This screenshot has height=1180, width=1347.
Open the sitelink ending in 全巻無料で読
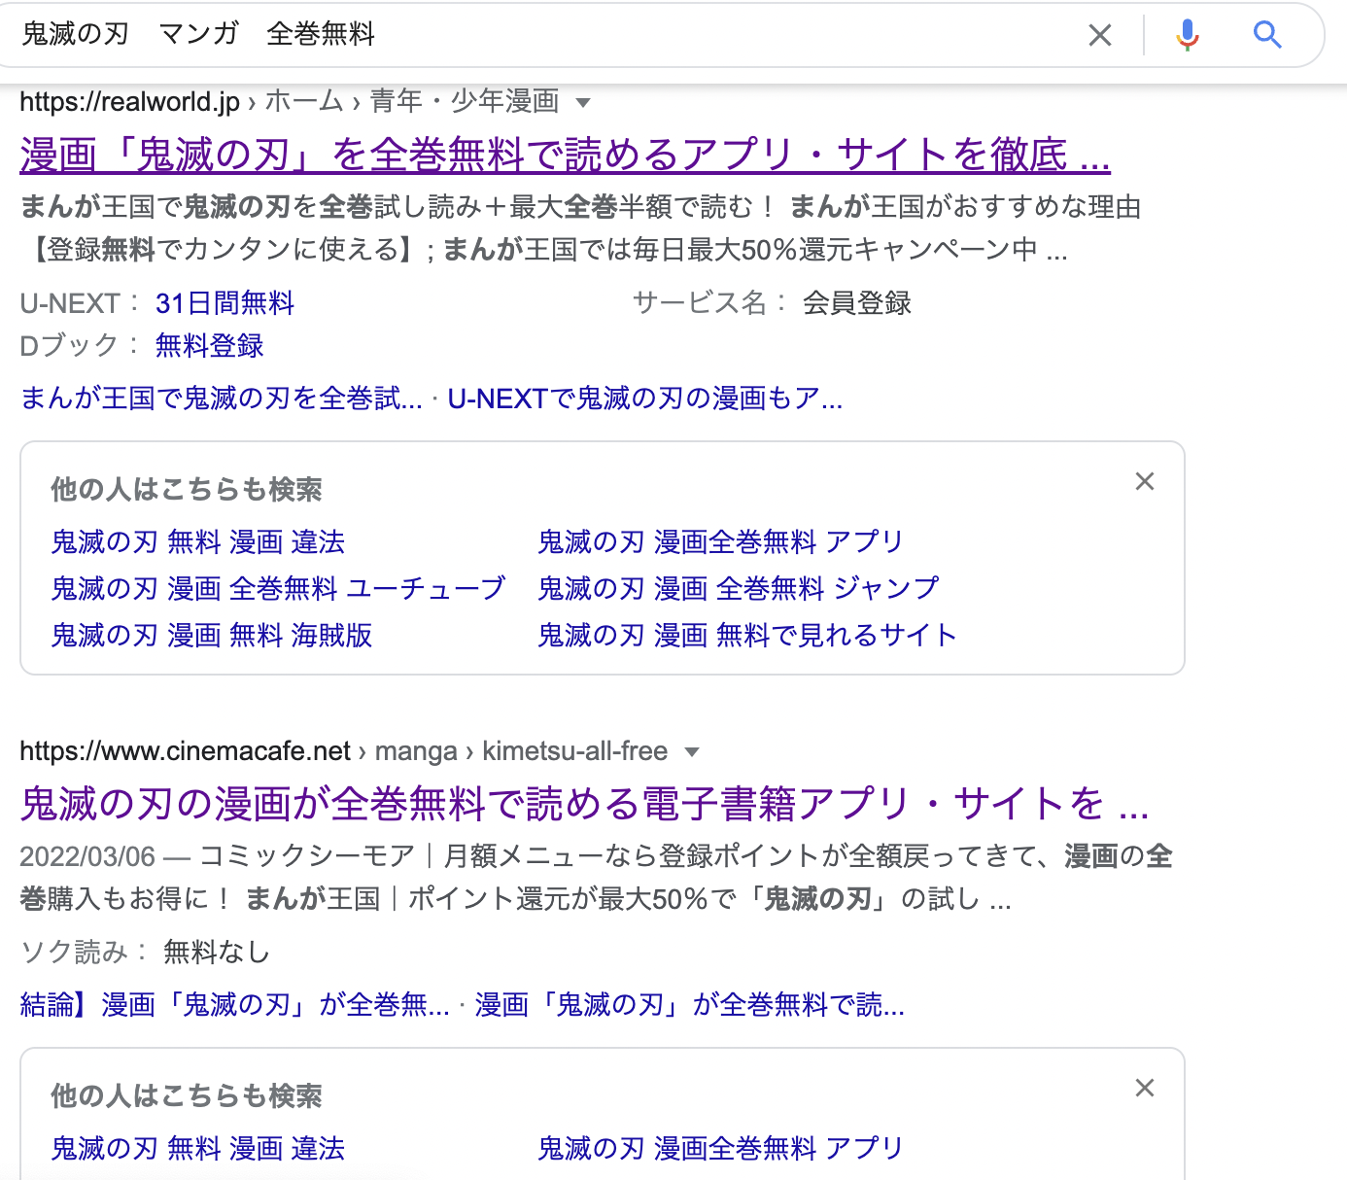click(689, 1005)
